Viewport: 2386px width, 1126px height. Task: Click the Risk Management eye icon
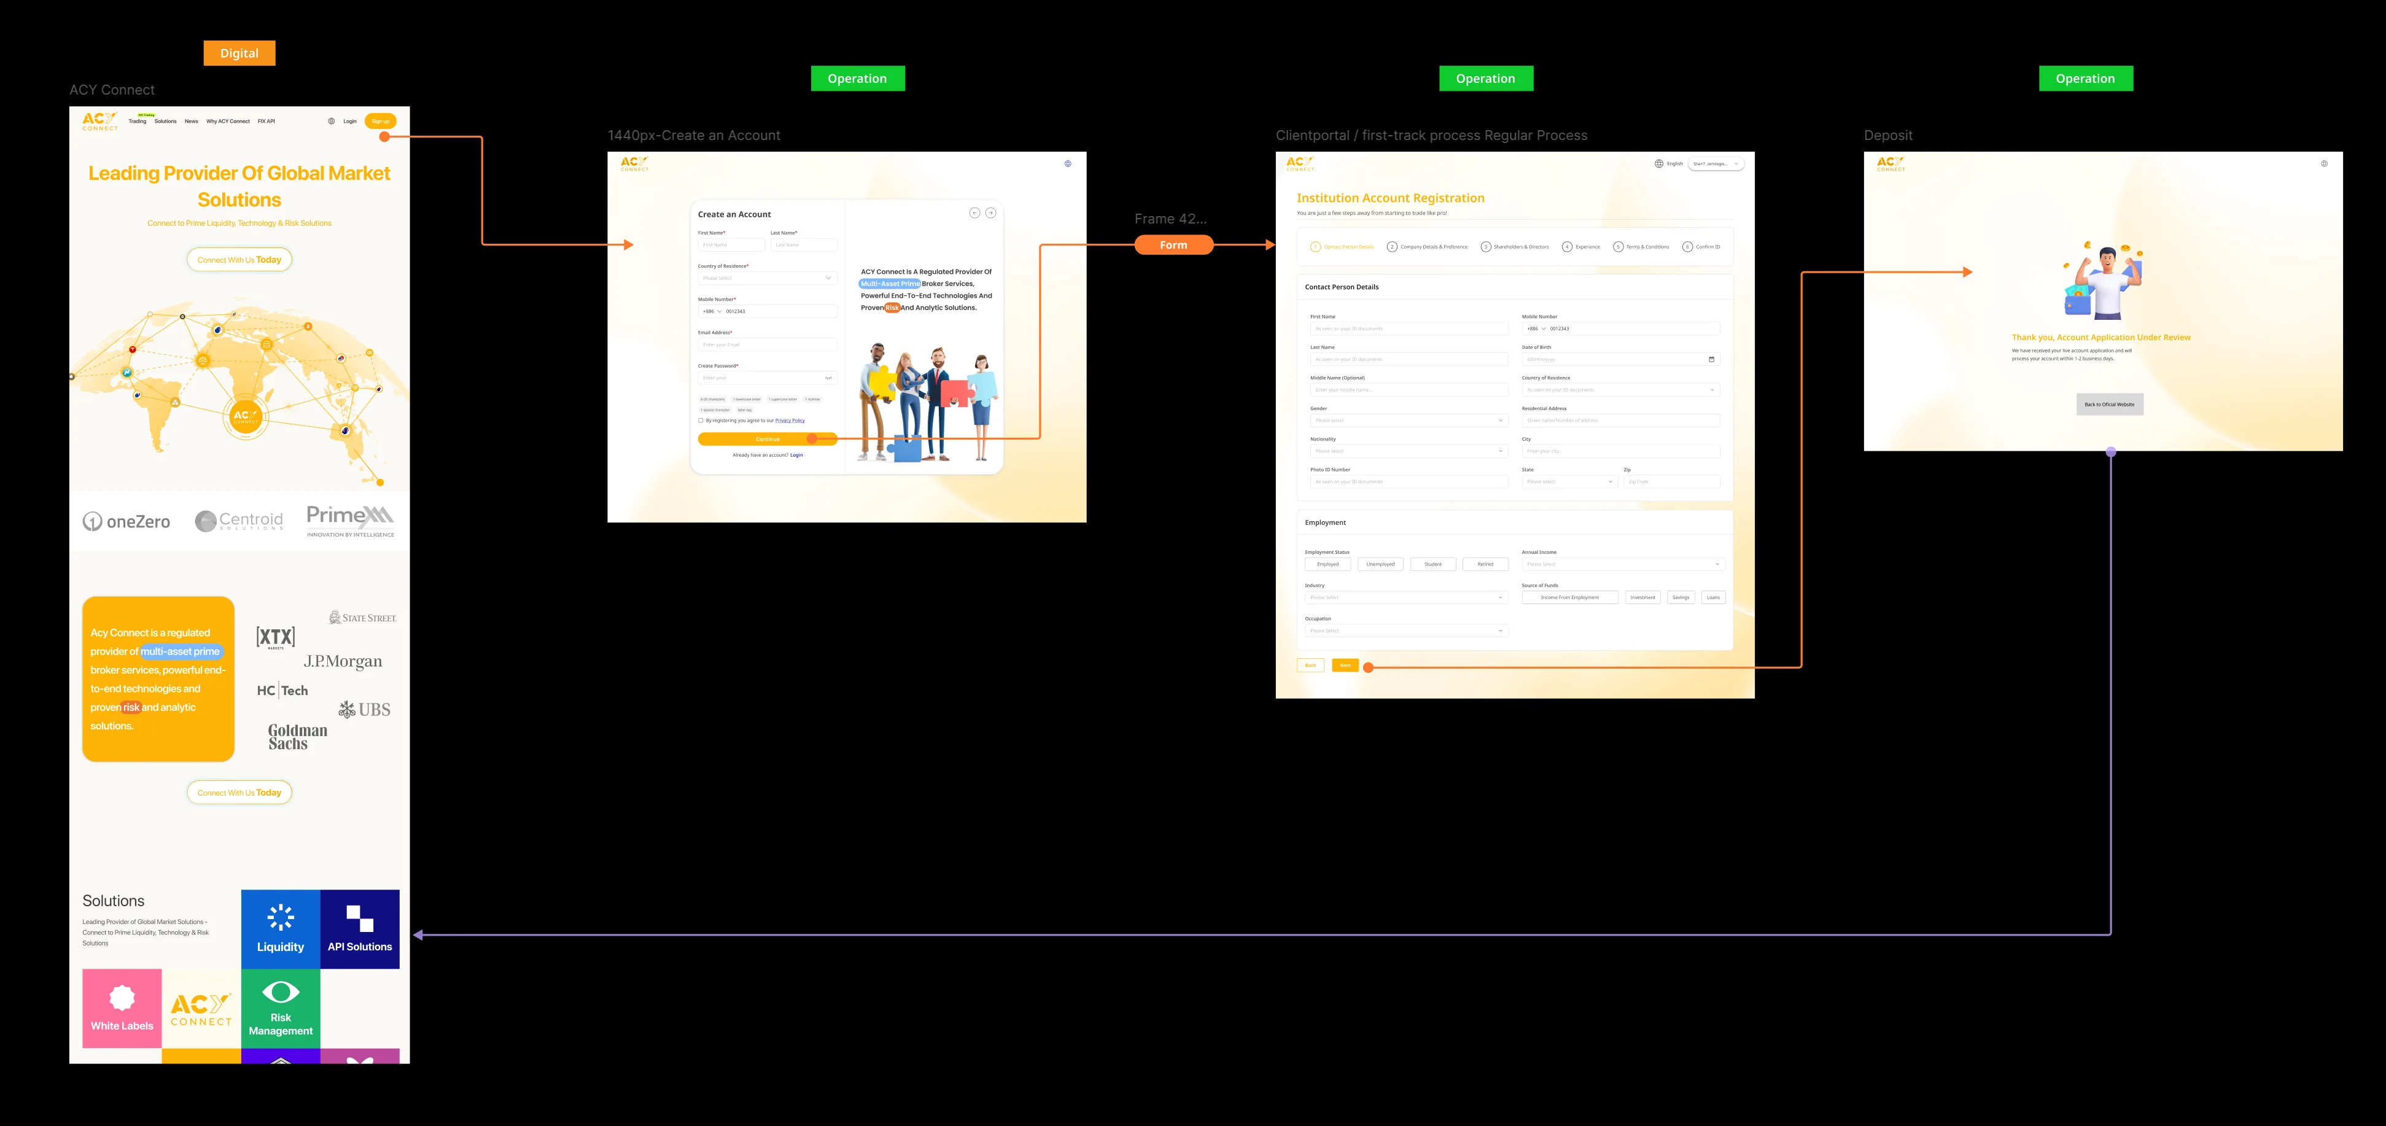tap(281, 993)
